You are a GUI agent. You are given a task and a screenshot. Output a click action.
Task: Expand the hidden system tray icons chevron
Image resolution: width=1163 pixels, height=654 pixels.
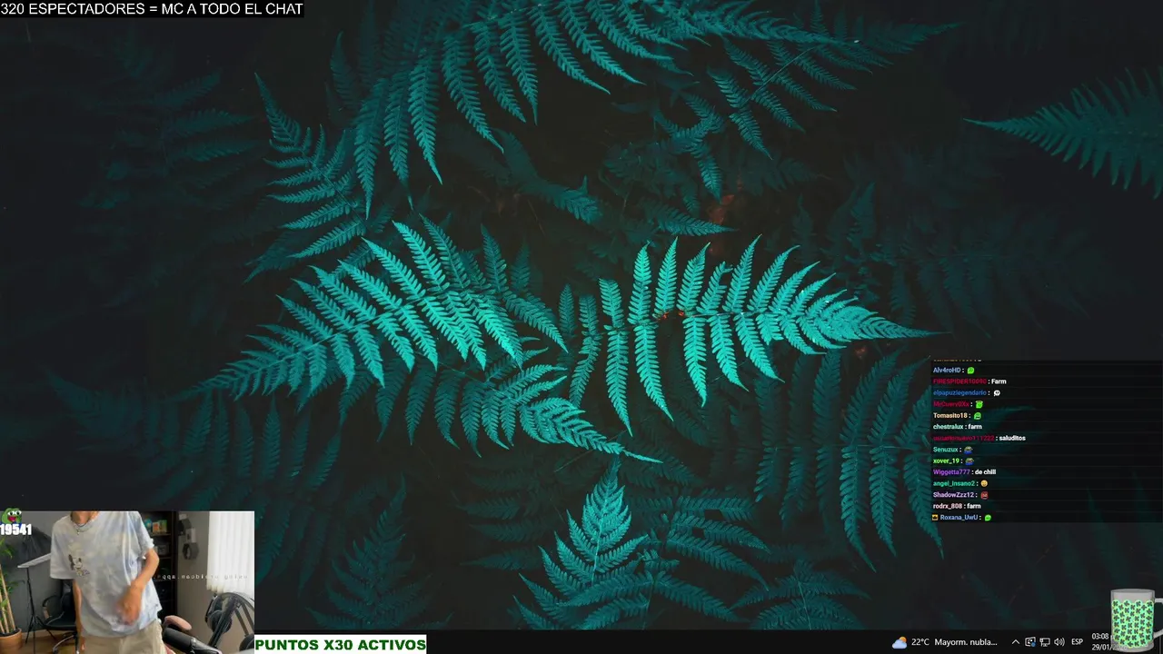[1016, 642]
